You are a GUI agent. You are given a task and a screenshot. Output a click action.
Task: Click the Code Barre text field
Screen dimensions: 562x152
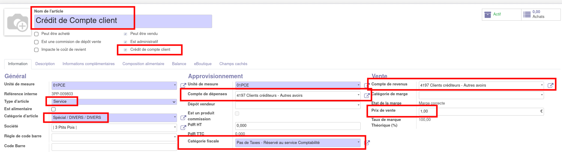pyautogui.click(x=114, y=147)
